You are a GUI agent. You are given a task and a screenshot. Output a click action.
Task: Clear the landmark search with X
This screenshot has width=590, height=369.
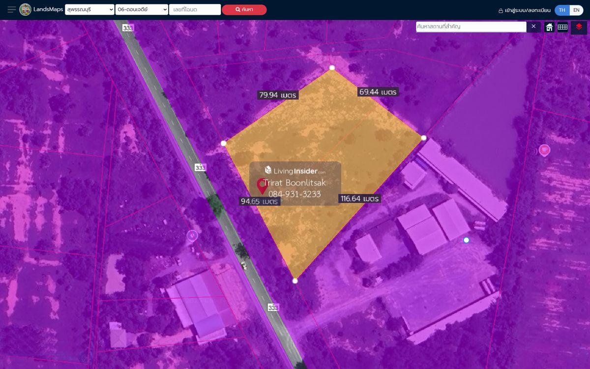coord(533,27)
